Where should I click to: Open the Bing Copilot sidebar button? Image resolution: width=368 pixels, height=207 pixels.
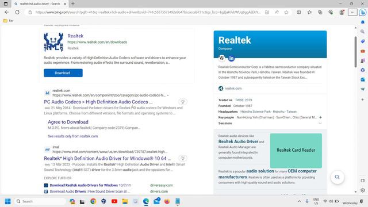[x=363, y=12]
